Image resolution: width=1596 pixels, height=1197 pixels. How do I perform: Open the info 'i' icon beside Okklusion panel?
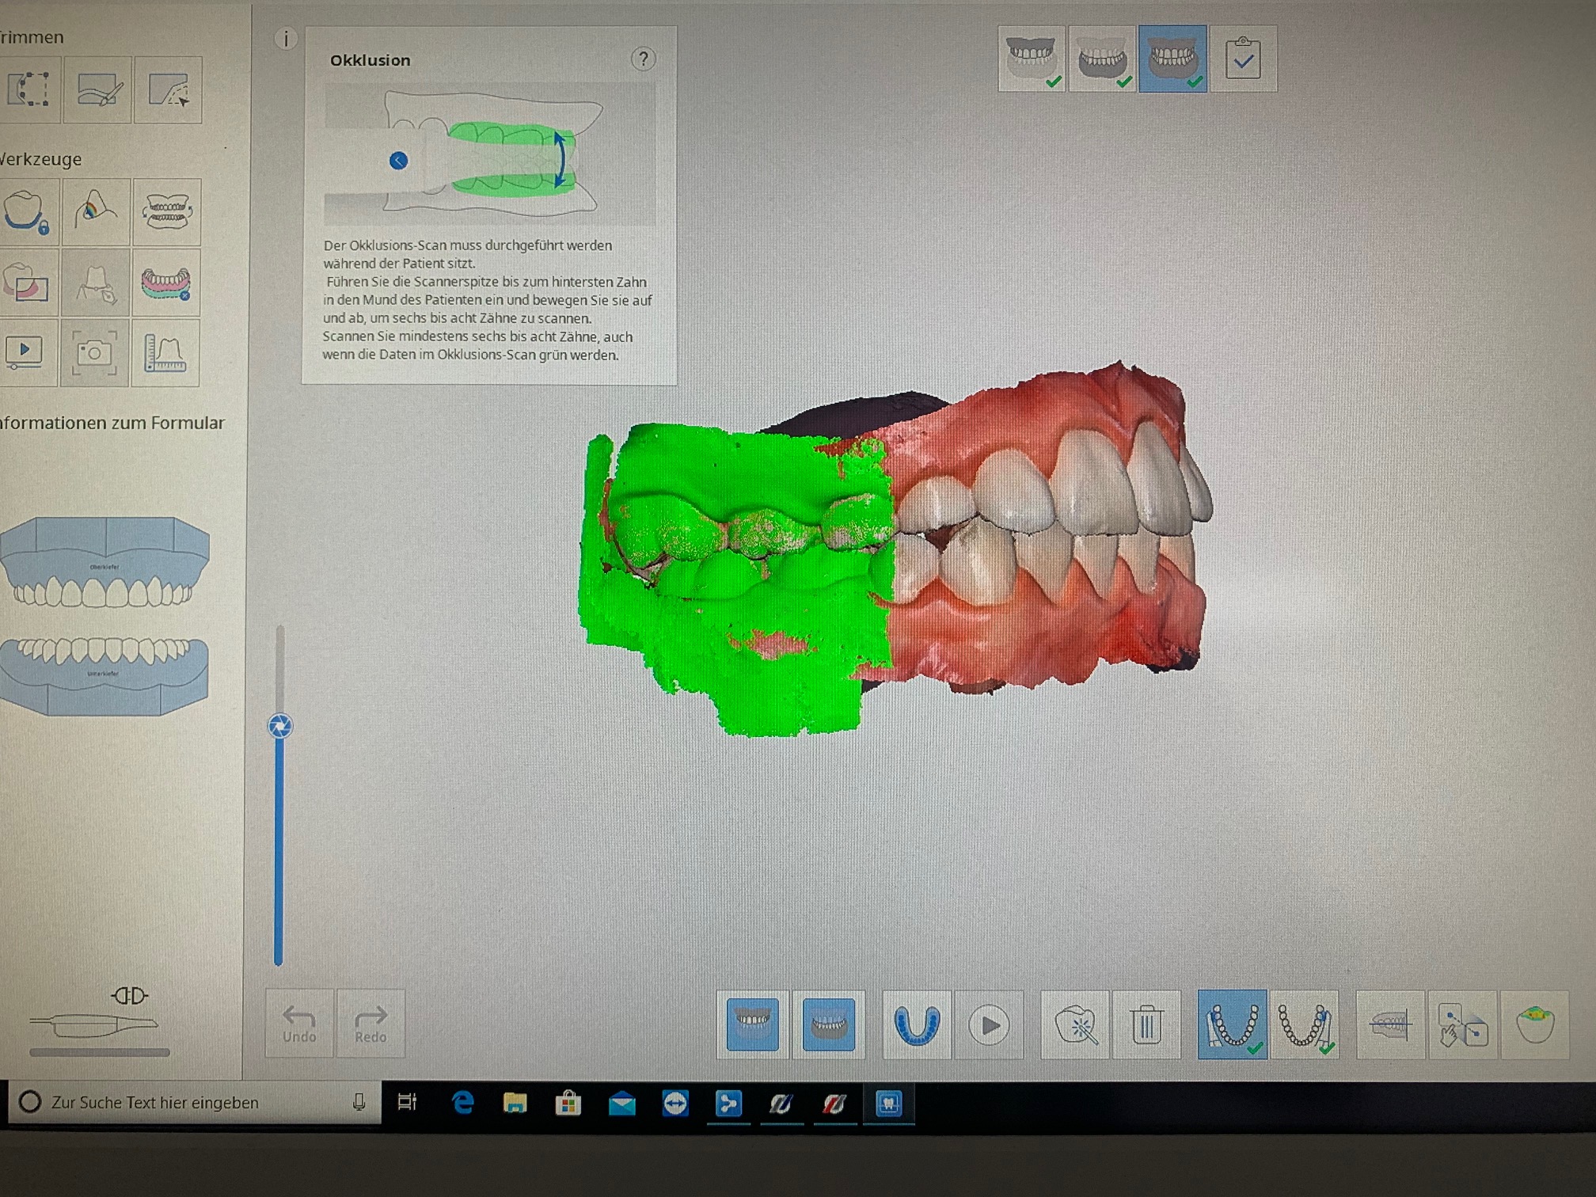tap(286, 39)
